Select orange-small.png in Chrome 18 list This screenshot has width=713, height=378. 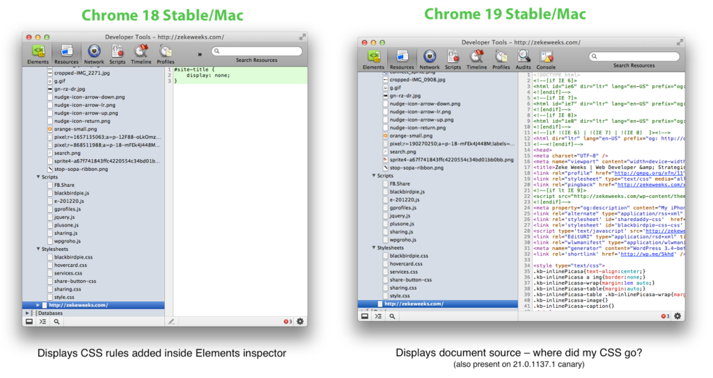click(x=75, y=129)
